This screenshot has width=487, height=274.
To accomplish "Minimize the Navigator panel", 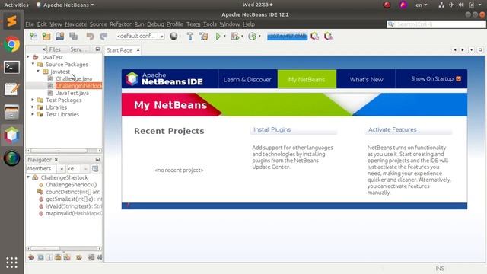I will [x=97, y=159].
